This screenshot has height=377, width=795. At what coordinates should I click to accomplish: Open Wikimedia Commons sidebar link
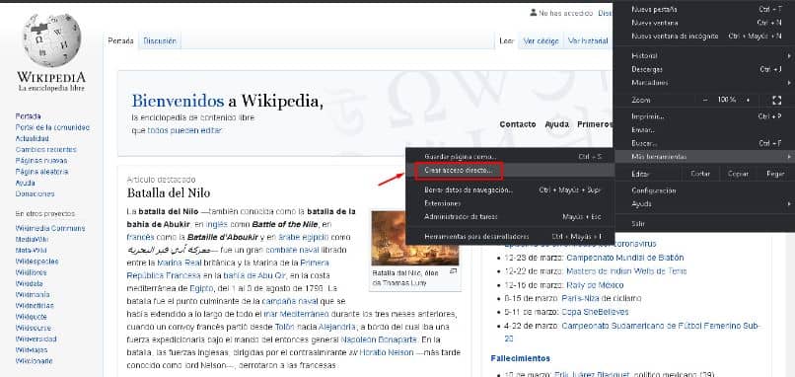pyautogui.click(x=50, y=228)
